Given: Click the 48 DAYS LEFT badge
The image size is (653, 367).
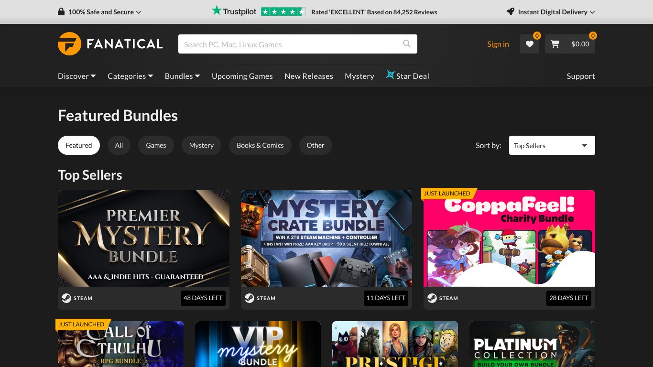Looking at the screenshot, I should pos(203,298).
